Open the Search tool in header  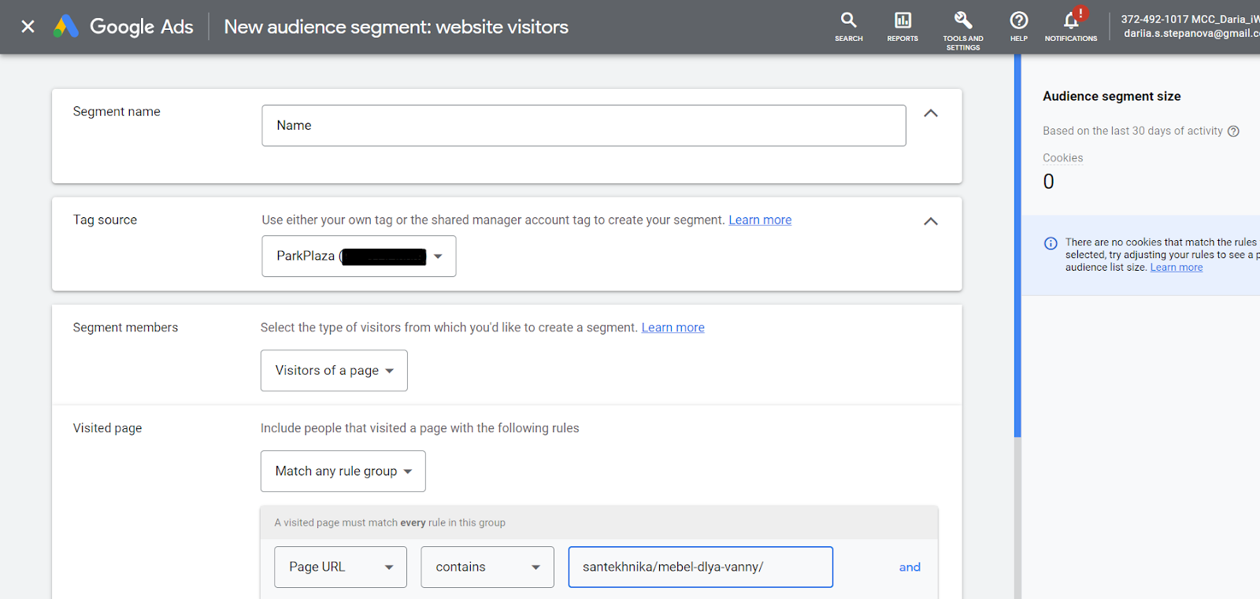(848, 26)
